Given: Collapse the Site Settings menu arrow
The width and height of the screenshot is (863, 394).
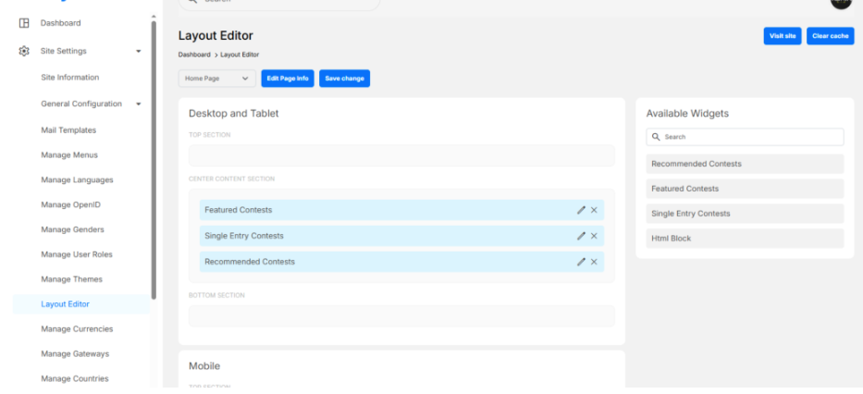Looking at the screenshot, I should coord(139,52).
